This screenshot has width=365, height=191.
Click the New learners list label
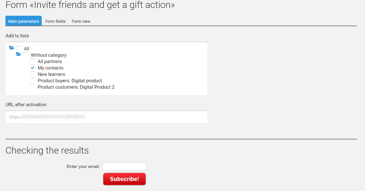51,74
